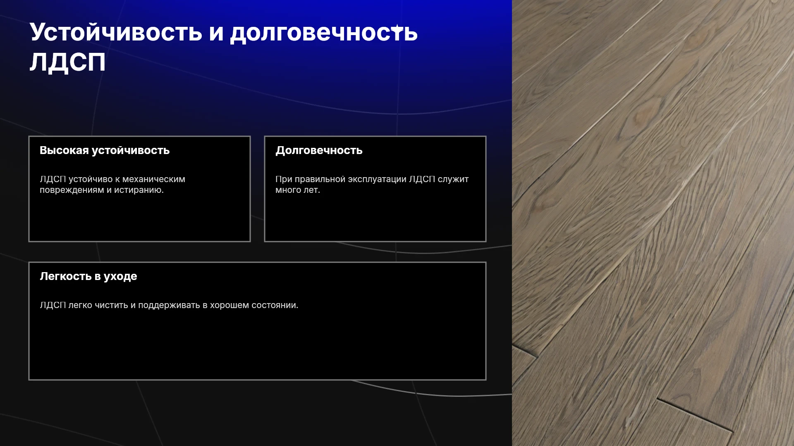Screen dimensions: 794x446
Task: Click empty space inside the Долговечность card
Action: click(375, 219)
